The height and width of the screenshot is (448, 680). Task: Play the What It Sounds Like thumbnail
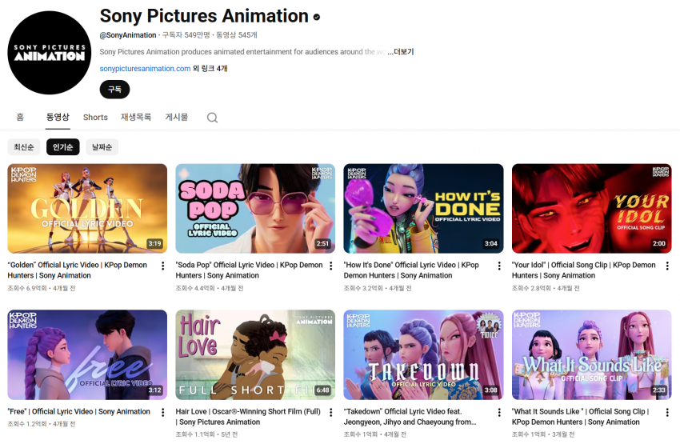[x=591, y=354]
